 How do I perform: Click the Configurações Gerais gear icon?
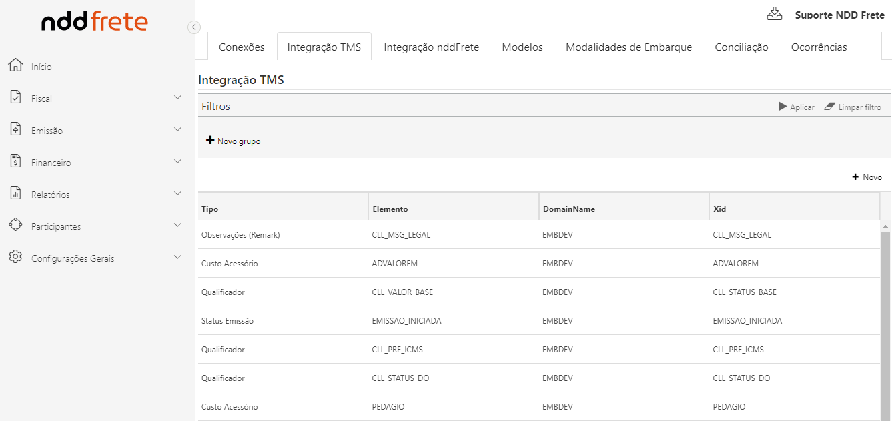(15, 257)
